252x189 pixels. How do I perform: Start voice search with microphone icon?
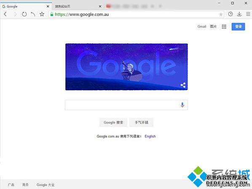(x=182, y=105)
